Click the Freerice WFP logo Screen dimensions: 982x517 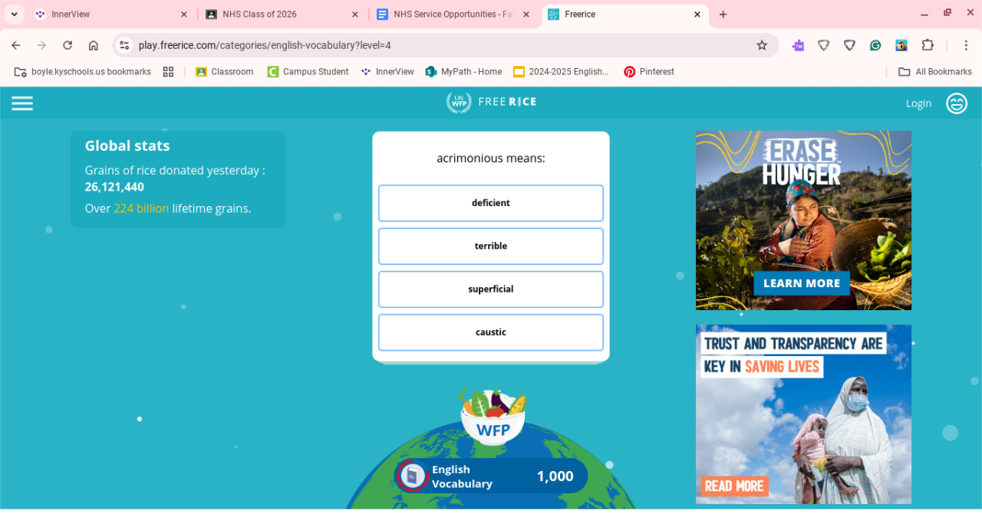(x=491, y=103)
